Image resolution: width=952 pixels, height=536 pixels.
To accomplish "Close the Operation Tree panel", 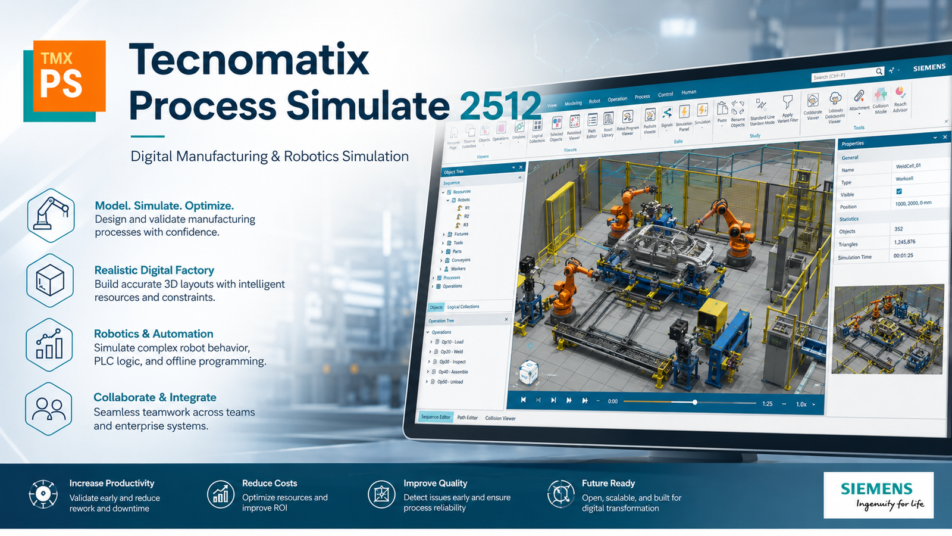I will pyautogui.click(x=506, y=319).
